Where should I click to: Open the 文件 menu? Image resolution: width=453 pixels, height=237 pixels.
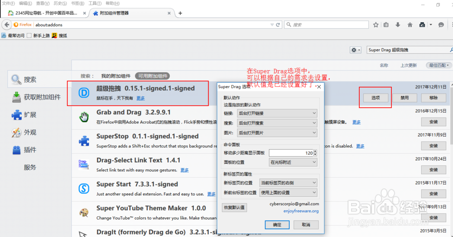[x=8, y=3]
